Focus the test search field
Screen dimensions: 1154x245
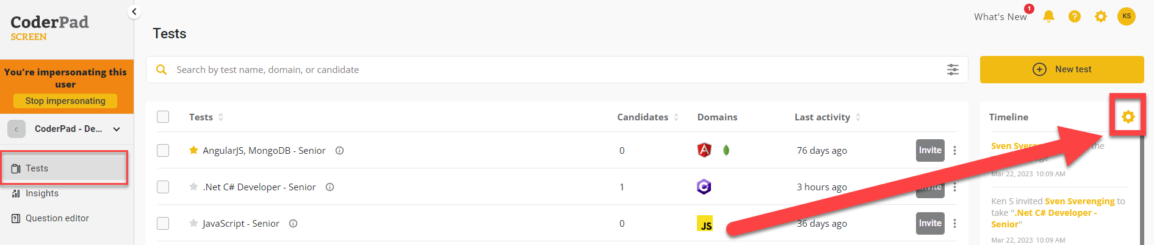[549, 70]
